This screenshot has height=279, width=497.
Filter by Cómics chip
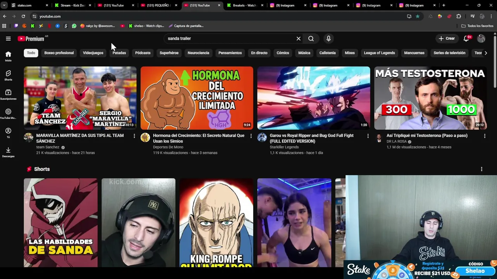pos(283,53)
